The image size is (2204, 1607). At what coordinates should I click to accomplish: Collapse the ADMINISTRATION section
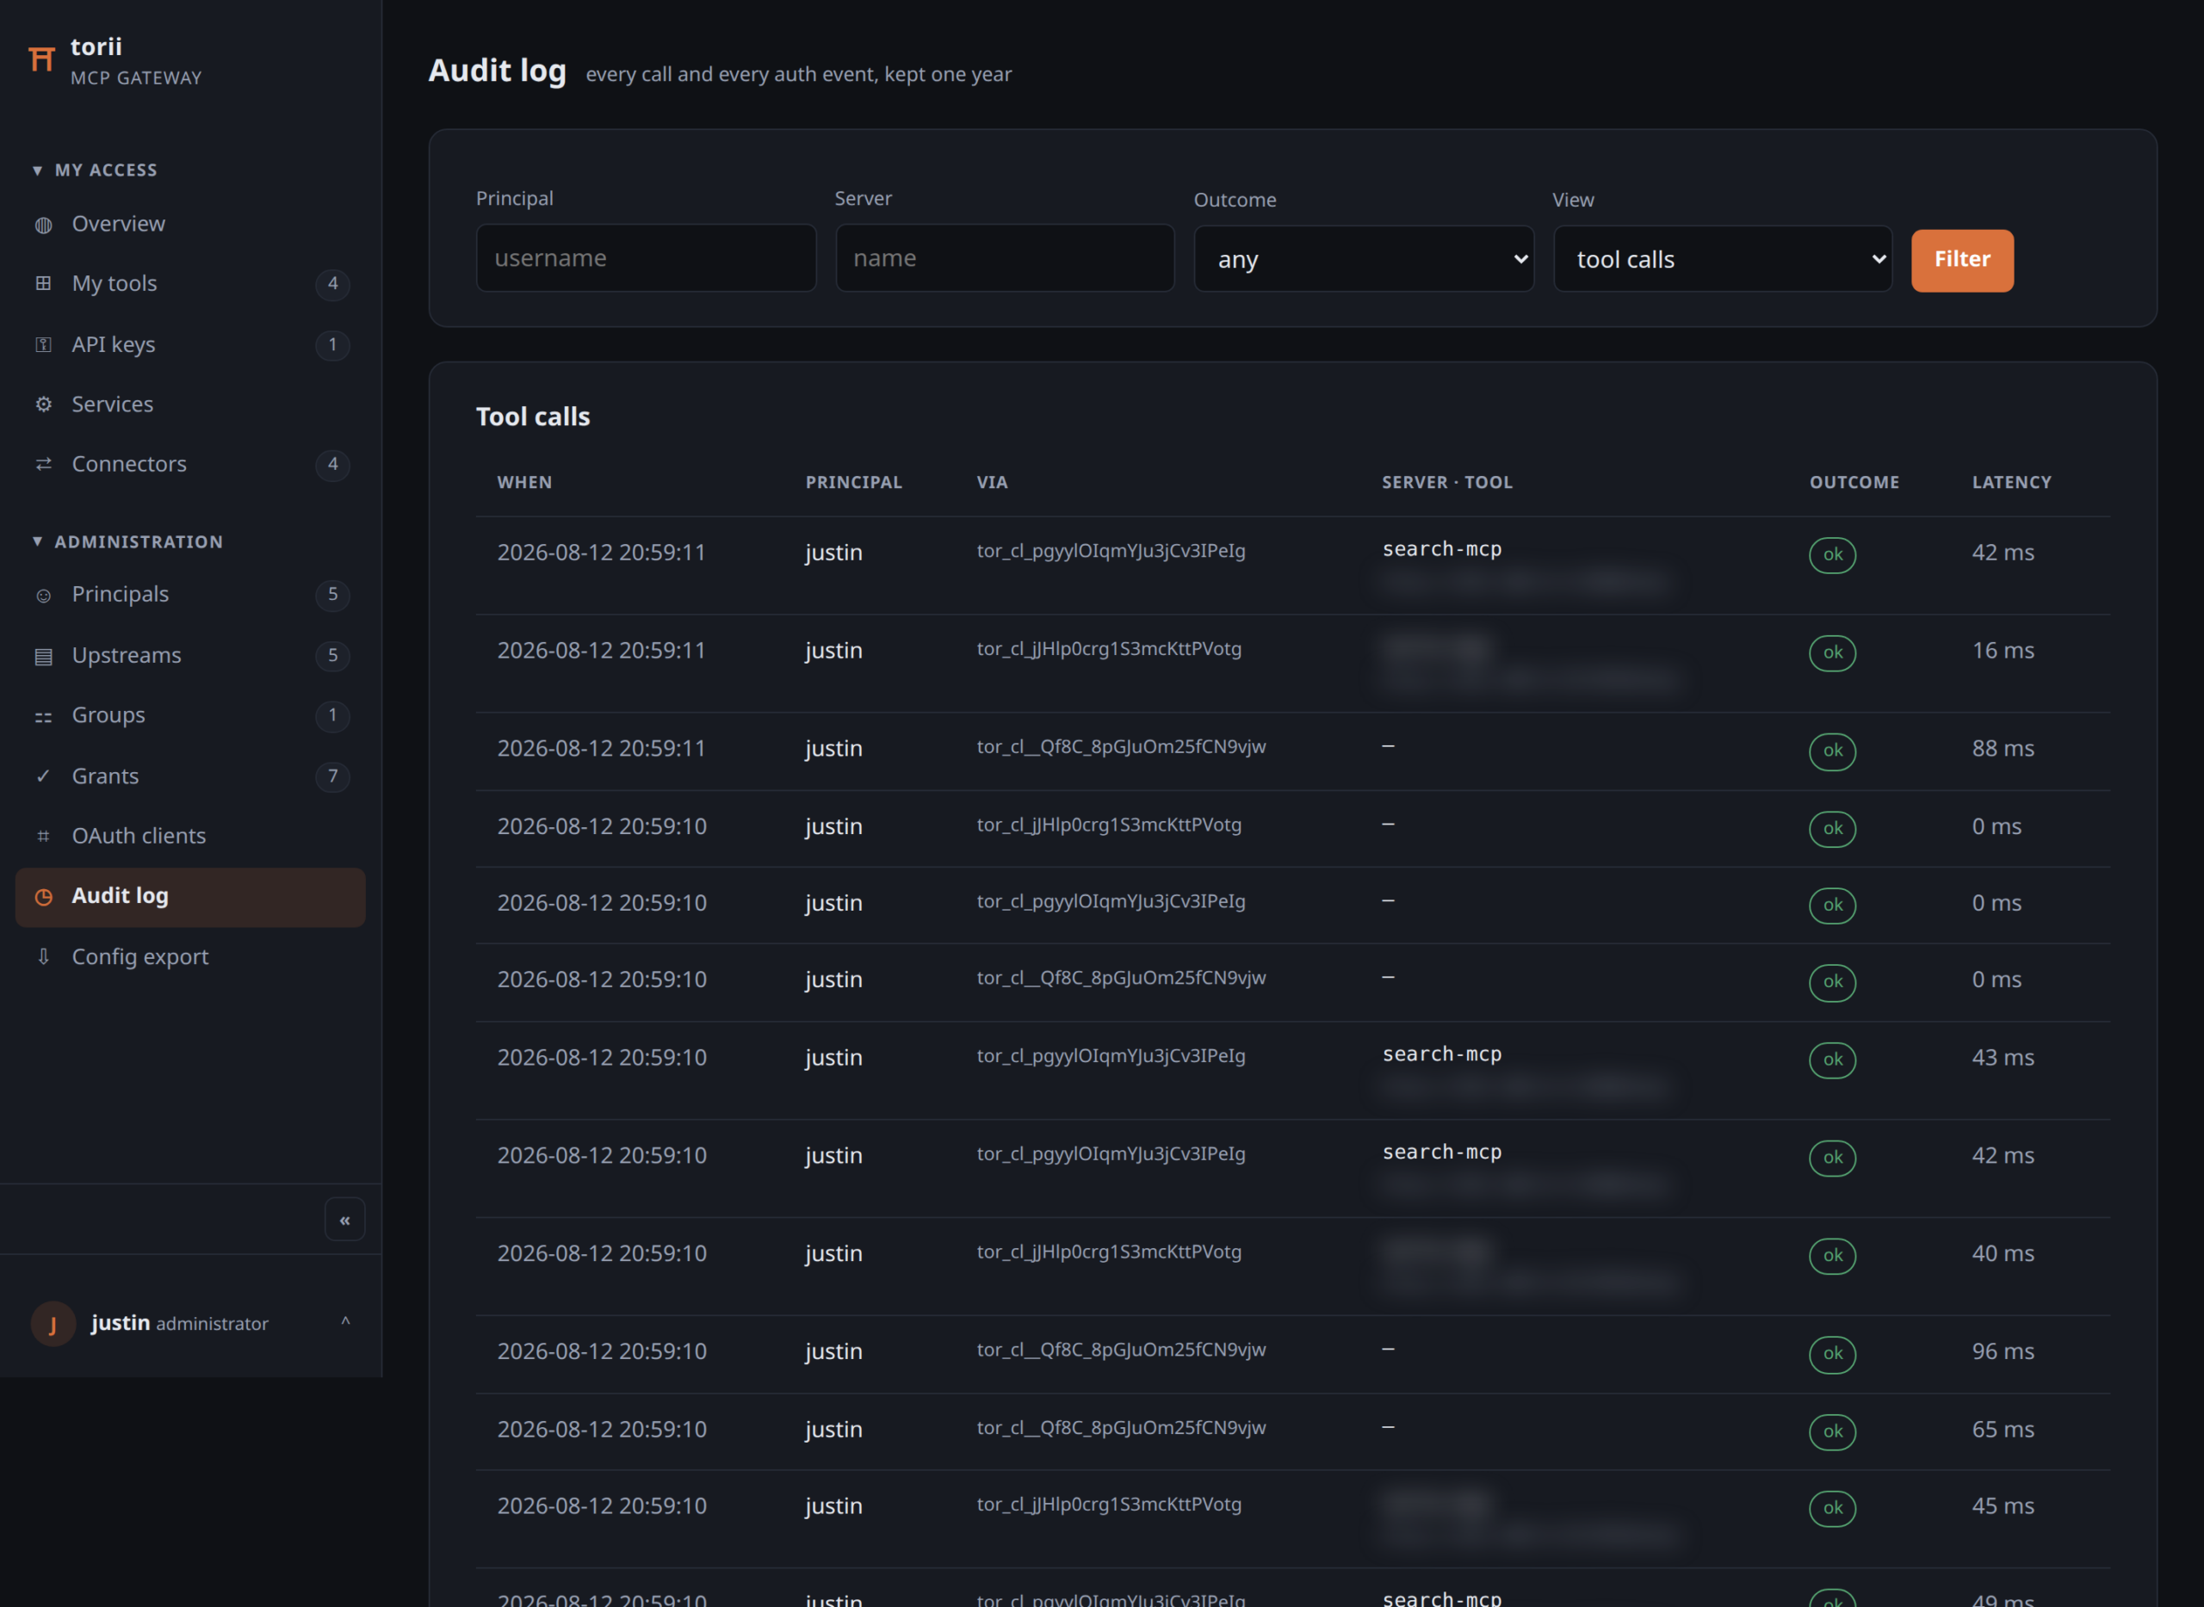pos(128,541)
